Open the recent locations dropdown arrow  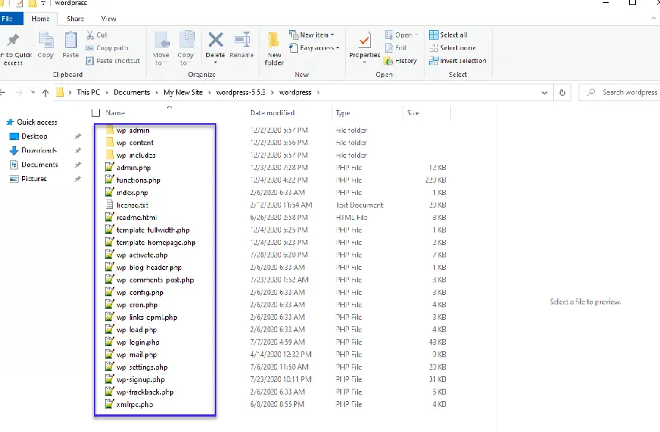click(x=33, y=92)
